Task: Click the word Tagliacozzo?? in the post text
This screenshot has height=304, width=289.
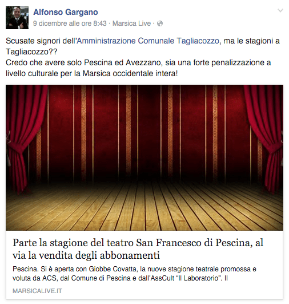Action: pos(31,52)
